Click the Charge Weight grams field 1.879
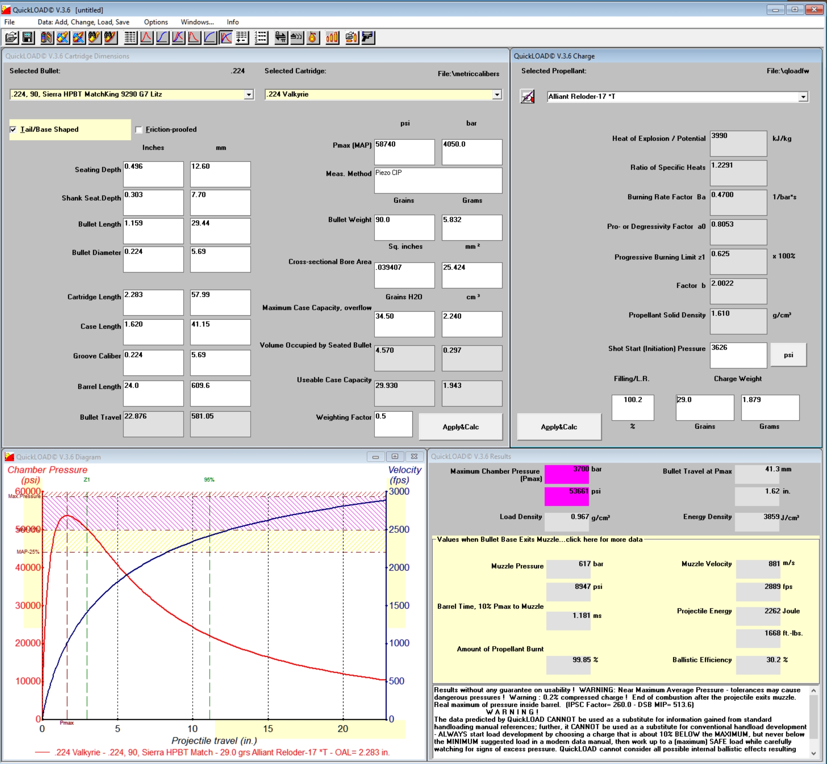 (770, 407)
